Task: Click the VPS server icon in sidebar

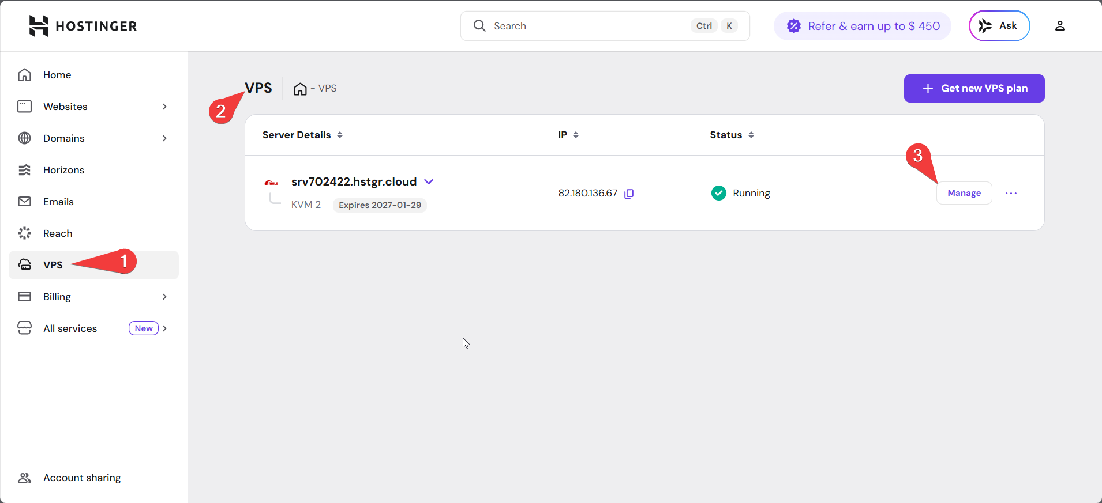Action: point(24,264)
